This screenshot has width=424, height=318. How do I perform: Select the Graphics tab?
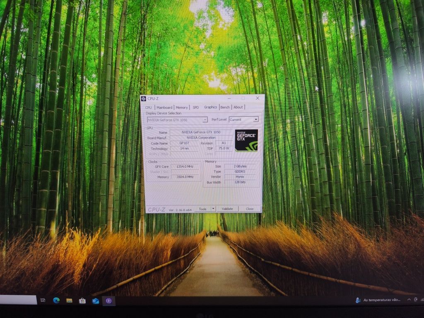210,107
